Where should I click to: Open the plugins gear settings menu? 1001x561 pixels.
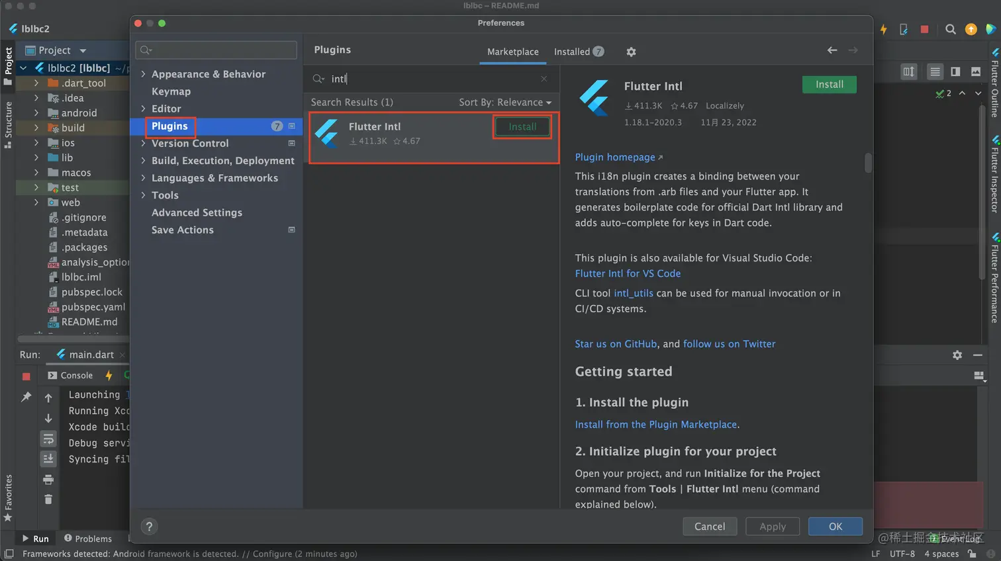pos(631,52)
